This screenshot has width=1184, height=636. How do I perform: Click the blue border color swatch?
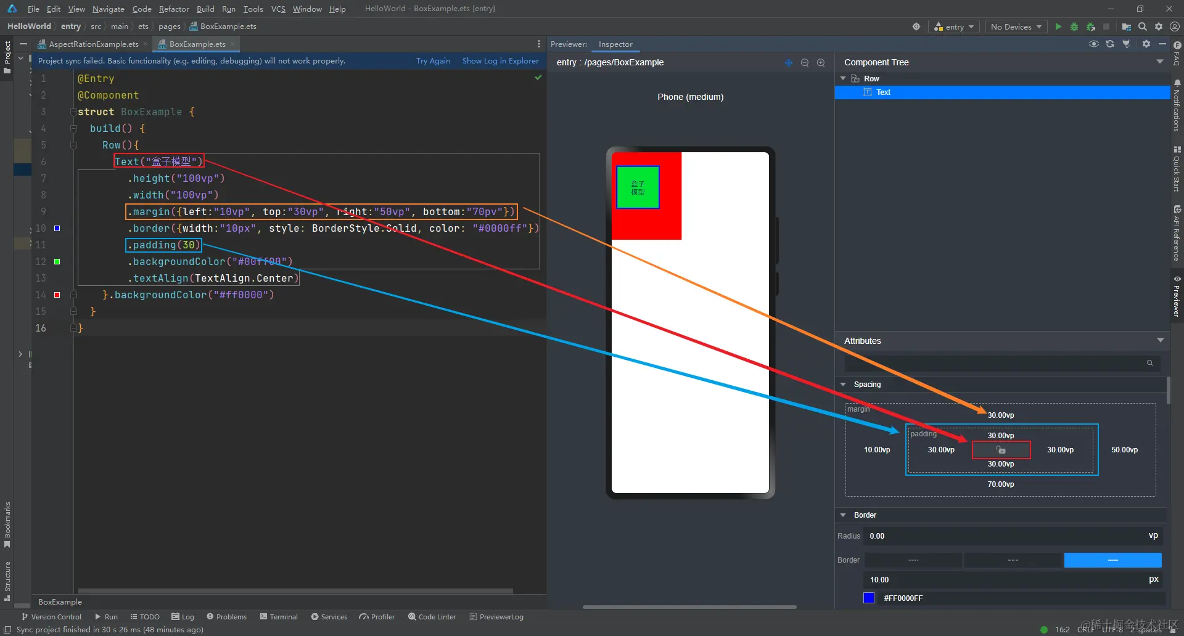coord(869,598)
